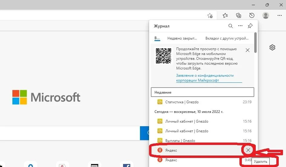The image size is (286, 167).
Task: Select the Недавние section header
Action: point(203,92)
